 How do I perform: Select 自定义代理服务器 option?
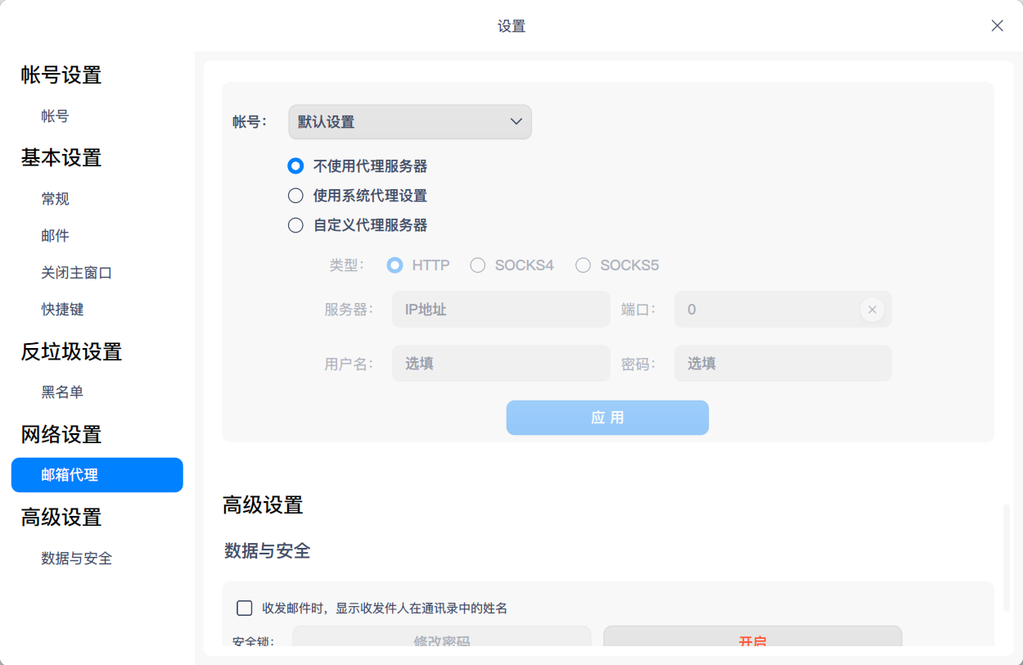tap(295, 224)
